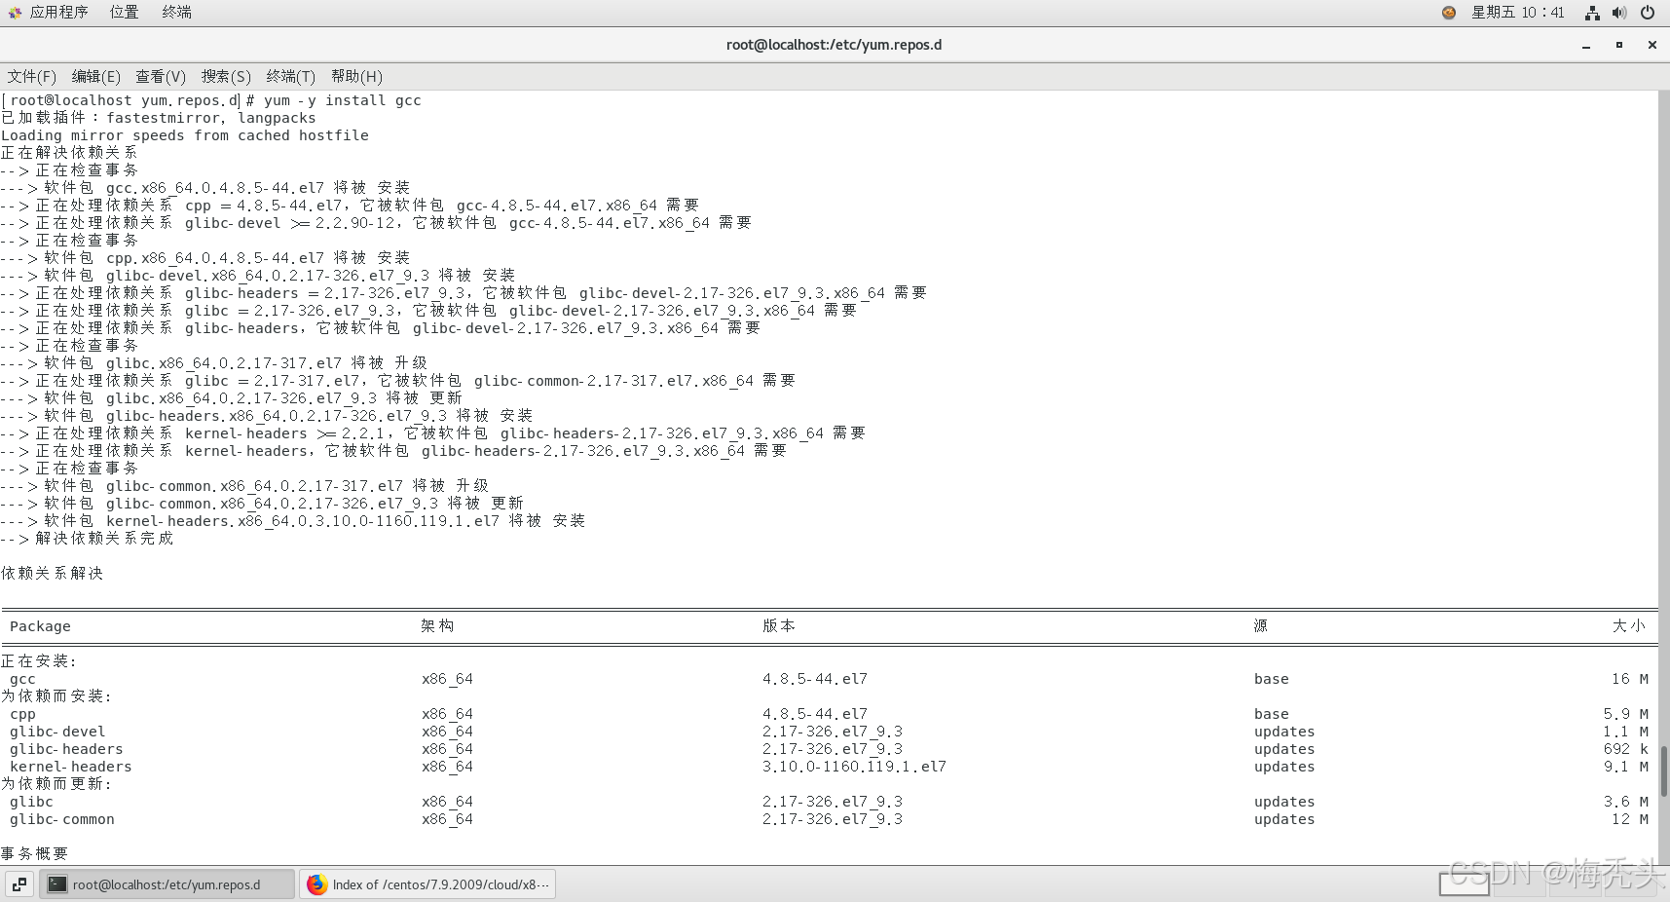
Task: Open the 文件(F) menu
Action: (32, 76)
